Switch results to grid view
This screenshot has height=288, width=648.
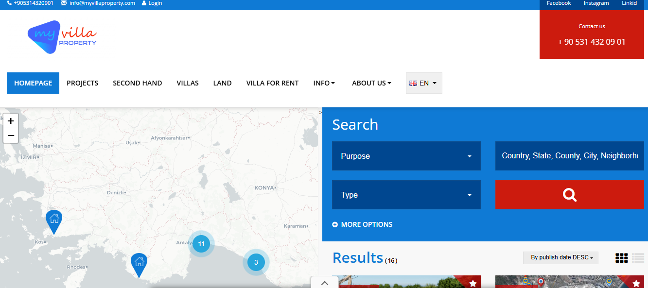pos(621,258)
